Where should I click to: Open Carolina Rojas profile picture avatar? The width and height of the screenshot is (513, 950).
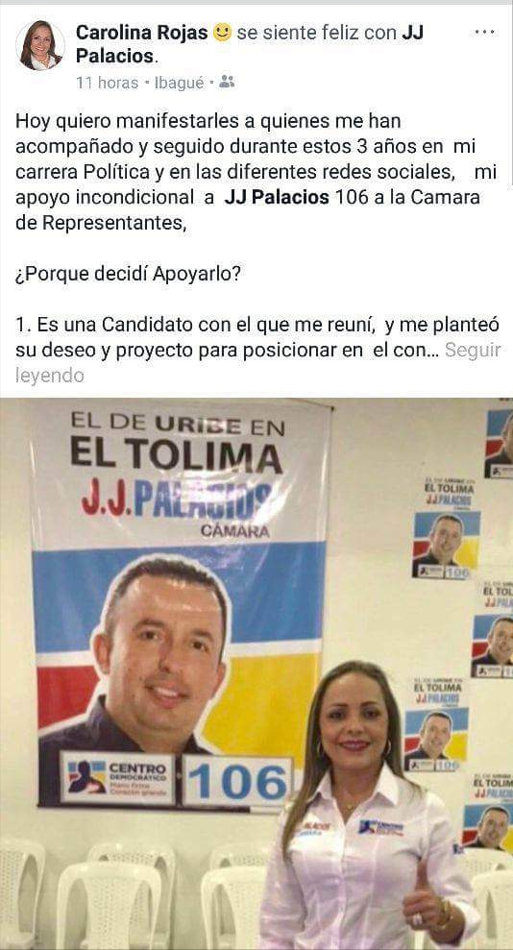pyautogui.click(x=40, y=45)
